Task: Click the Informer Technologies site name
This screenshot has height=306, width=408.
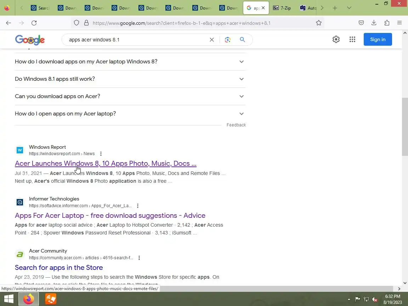Action: click(54, 199)
